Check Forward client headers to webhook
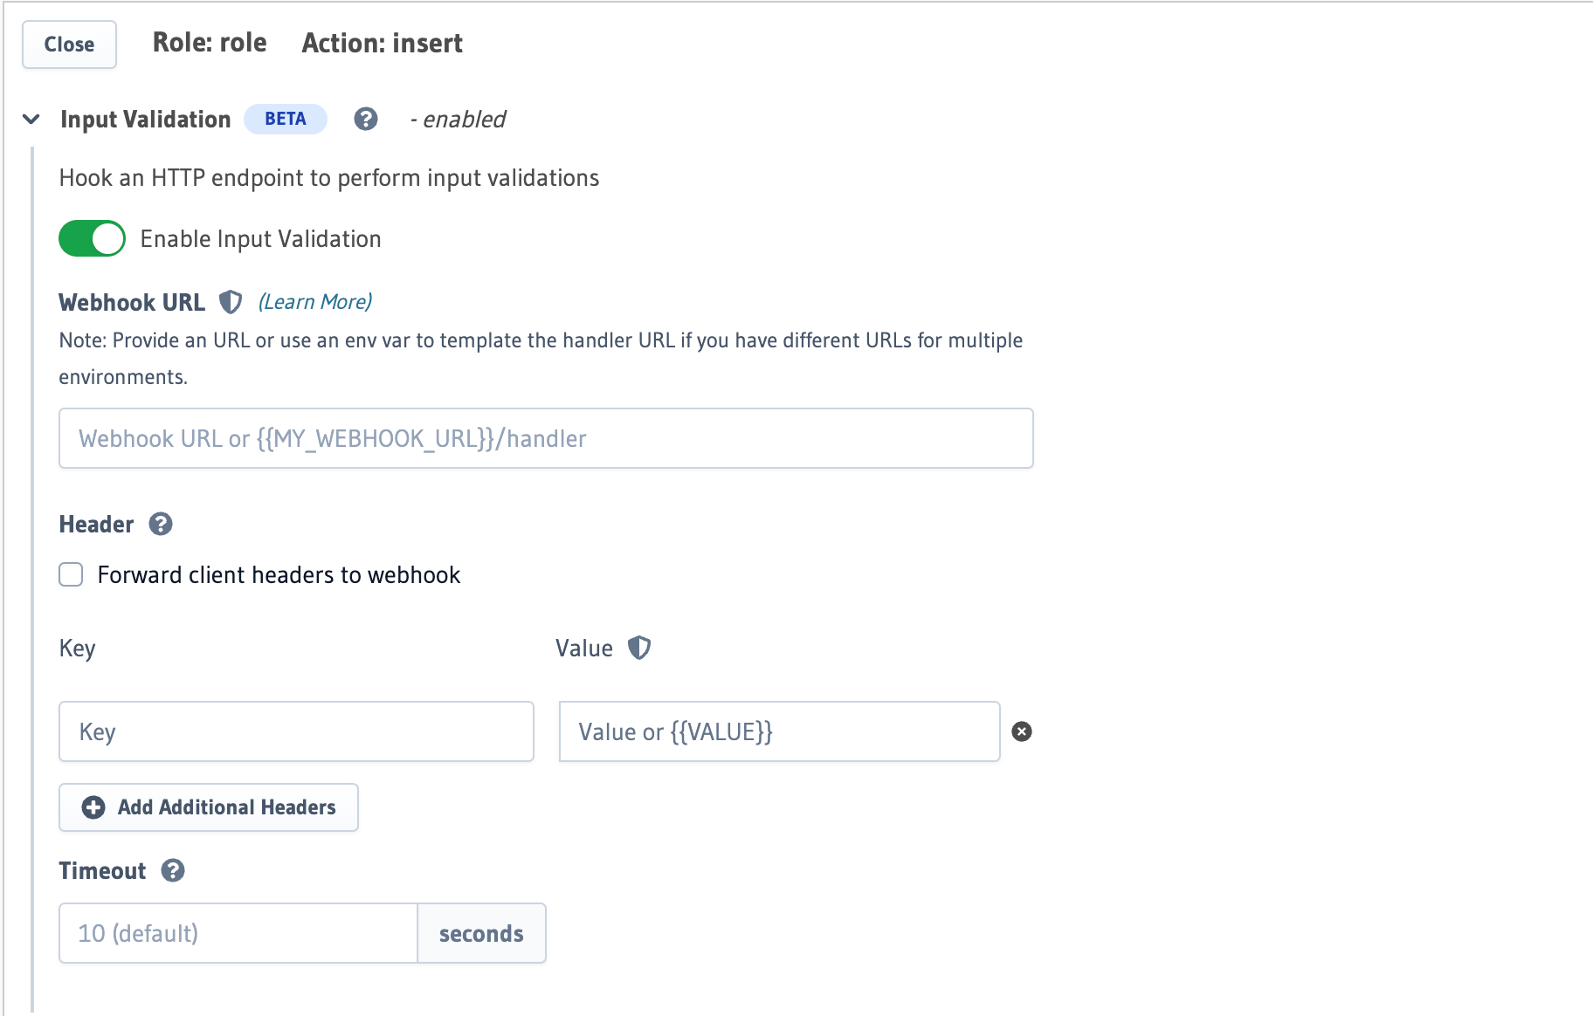This screenshot has width=1593, height=1016. coord(70,574)
